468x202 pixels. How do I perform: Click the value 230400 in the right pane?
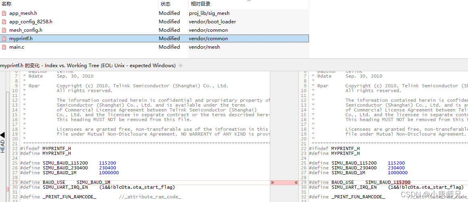tap(396, 168)
